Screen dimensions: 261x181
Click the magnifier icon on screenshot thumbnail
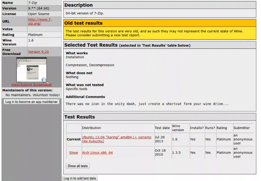tap(45, 80)
